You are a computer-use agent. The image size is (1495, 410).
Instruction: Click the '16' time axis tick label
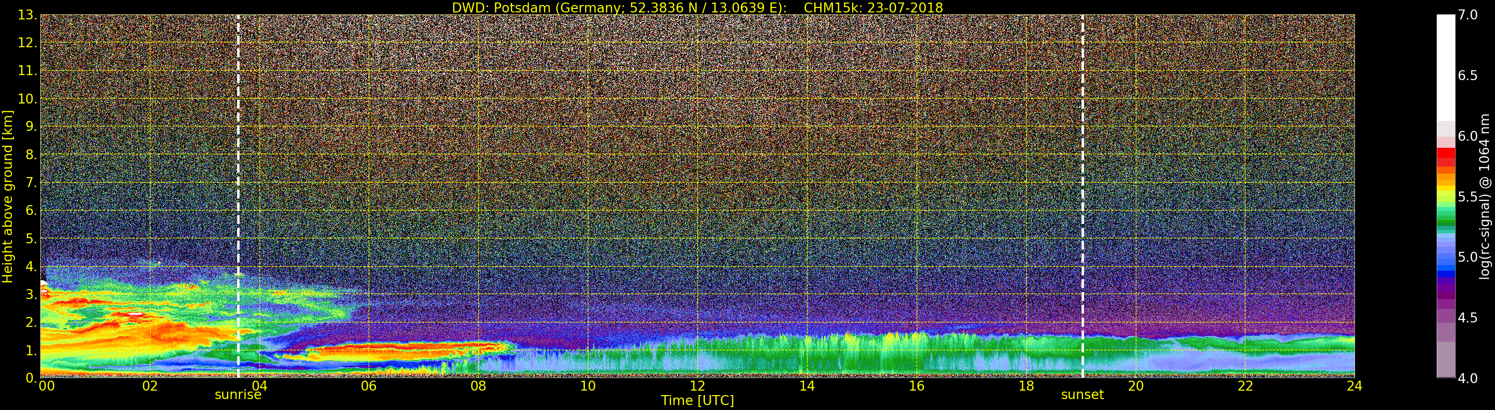(917, 386)
